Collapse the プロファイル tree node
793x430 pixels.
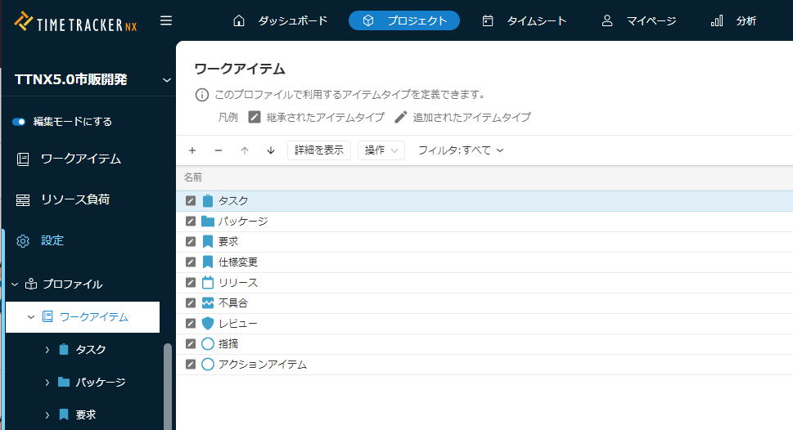click(15, 284)
